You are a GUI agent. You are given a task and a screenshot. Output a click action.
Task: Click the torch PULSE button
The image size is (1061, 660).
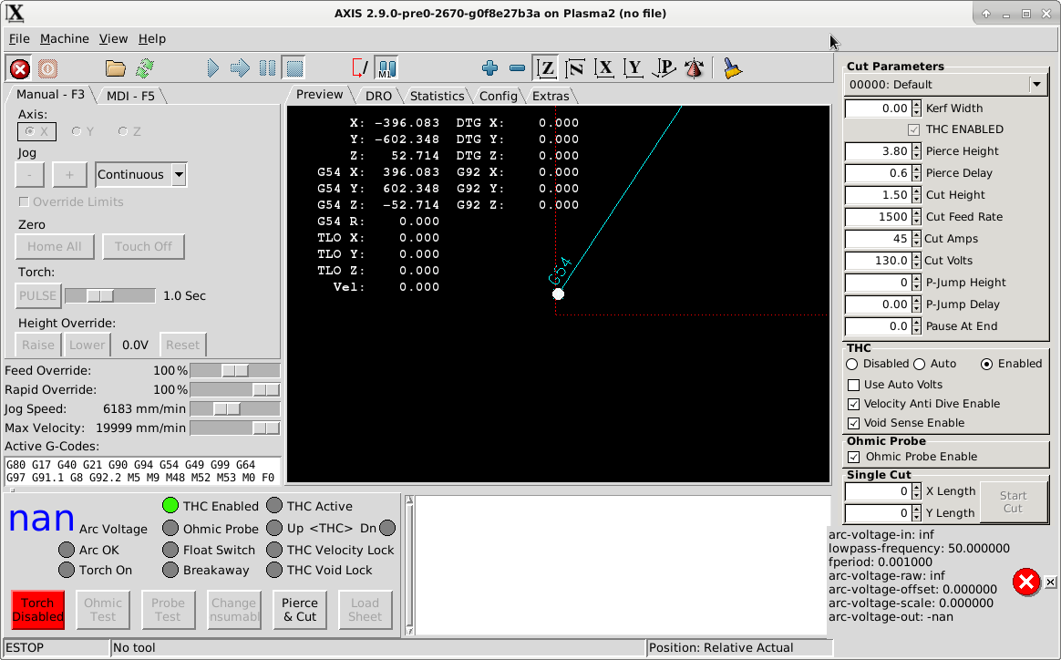pos(38,296)
